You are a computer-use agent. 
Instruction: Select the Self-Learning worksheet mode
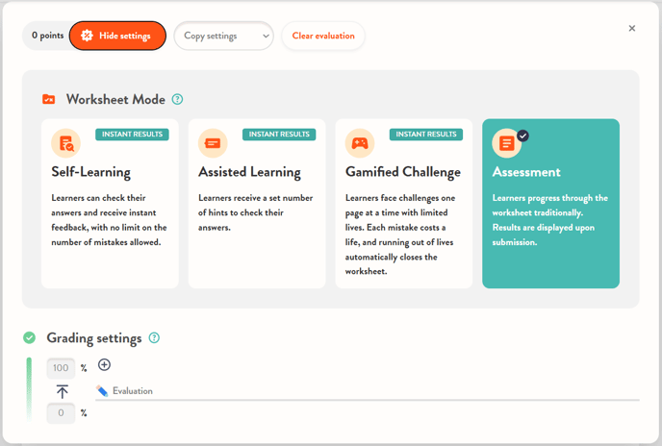pyautogui.click(x=110, y=204)
